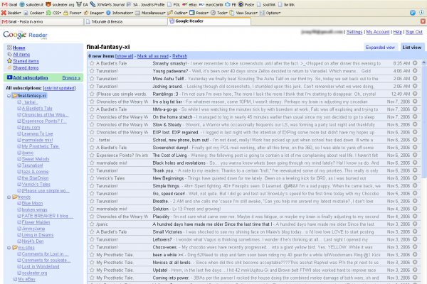Click the Gmail bookmark icon in bookmarks bar
Viewport: 427px width, 284px height.
4,5
